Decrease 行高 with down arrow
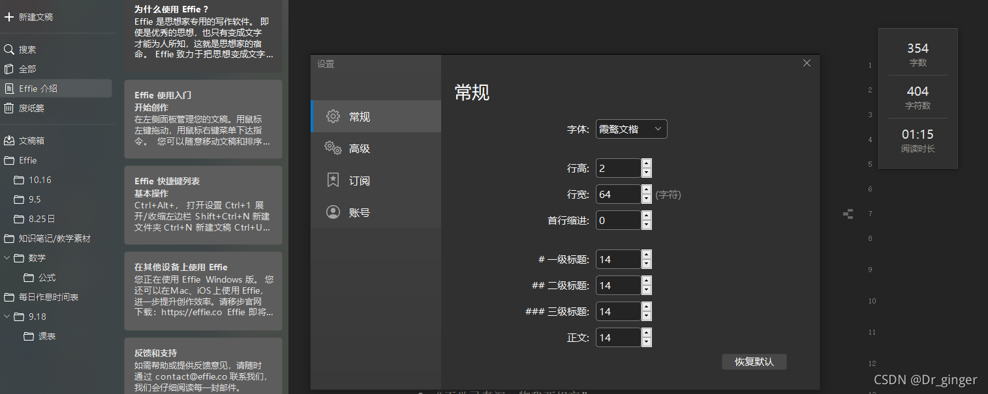 pyautogui.click(x=647, y=173)
